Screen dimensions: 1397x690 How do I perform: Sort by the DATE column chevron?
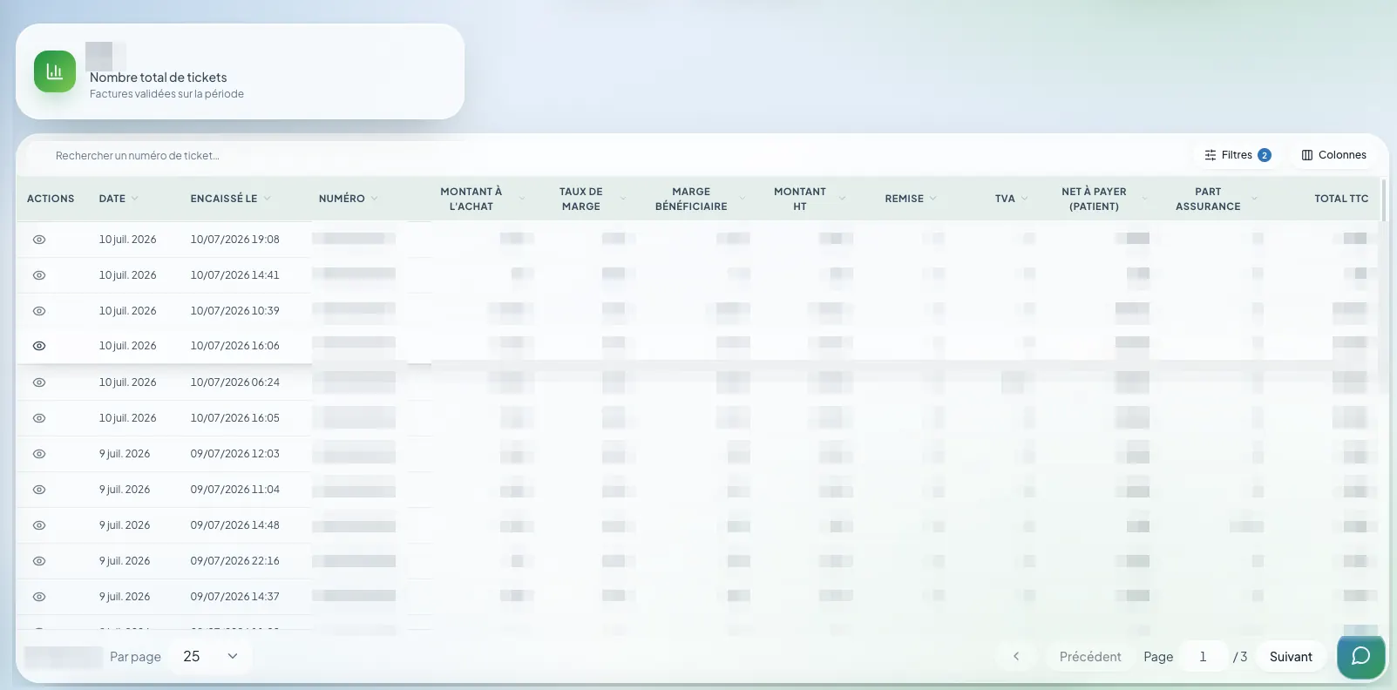pos(135,199)
